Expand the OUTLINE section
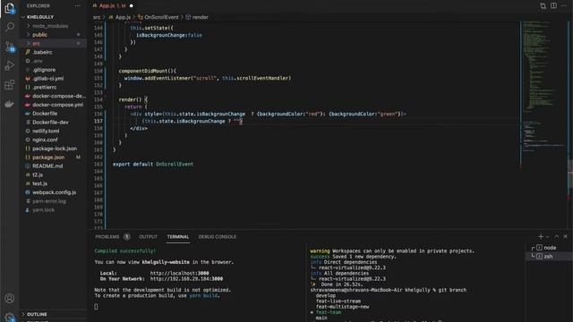573x322 pixels. pos(37,314)
